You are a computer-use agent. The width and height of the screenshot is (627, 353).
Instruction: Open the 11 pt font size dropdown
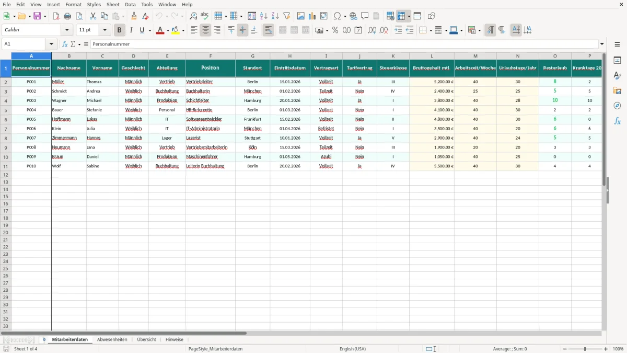(x=104, y=30)
